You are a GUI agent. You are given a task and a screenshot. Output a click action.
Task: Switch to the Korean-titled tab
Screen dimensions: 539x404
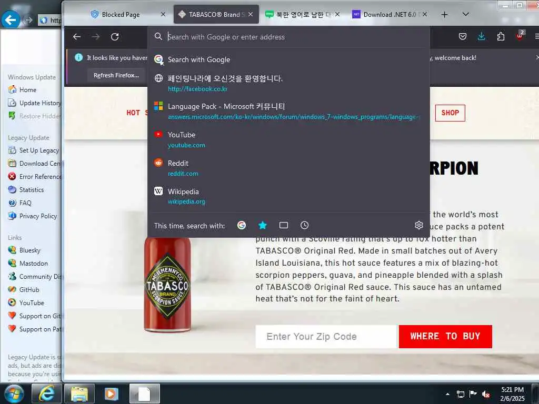point(303,14)
